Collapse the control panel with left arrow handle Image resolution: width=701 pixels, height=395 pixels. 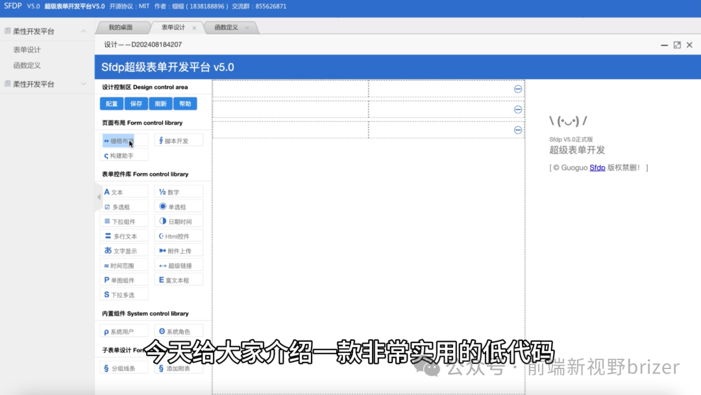click(x=99, y=197)
